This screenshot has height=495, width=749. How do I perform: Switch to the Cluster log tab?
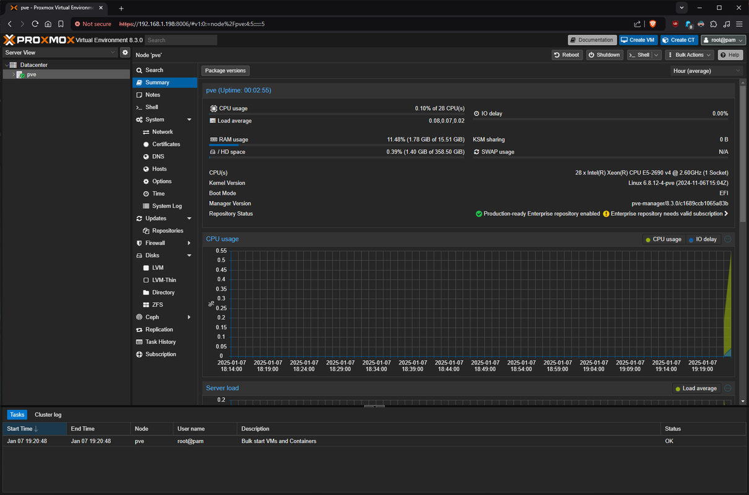48,415
